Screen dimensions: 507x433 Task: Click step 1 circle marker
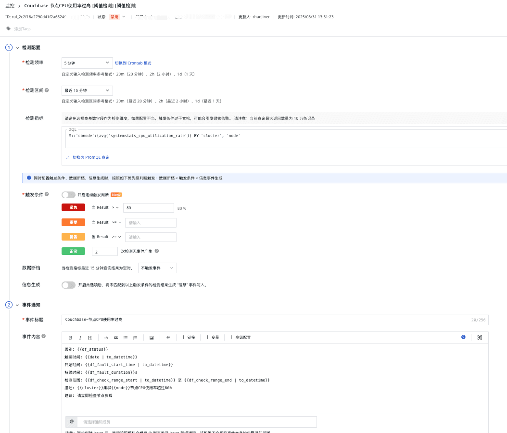click(x=9, y=48)
